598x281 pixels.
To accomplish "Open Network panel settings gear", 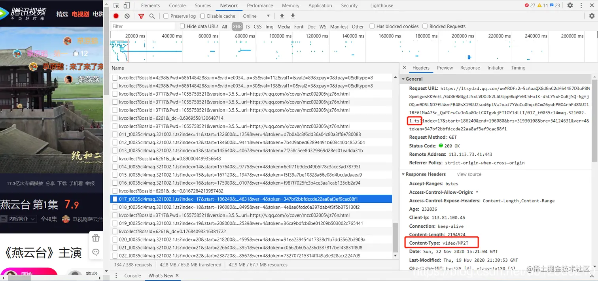I will click(592, 16).
